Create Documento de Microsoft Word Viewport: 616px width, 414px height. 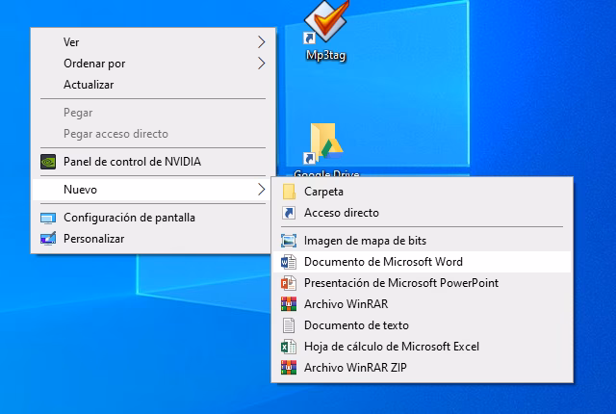[422, 262]
